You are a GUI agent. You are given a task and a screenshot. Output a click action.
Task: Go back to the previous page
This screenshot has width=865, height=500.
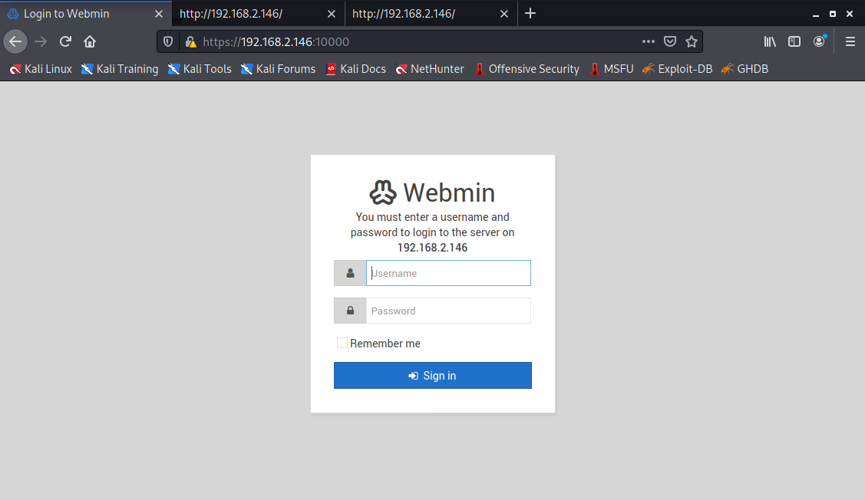pos(15,42)
